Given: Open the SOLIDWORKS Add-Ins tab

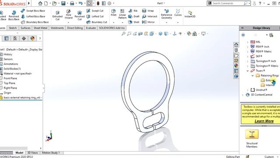Looking at the screenshot, I should 112,28.
